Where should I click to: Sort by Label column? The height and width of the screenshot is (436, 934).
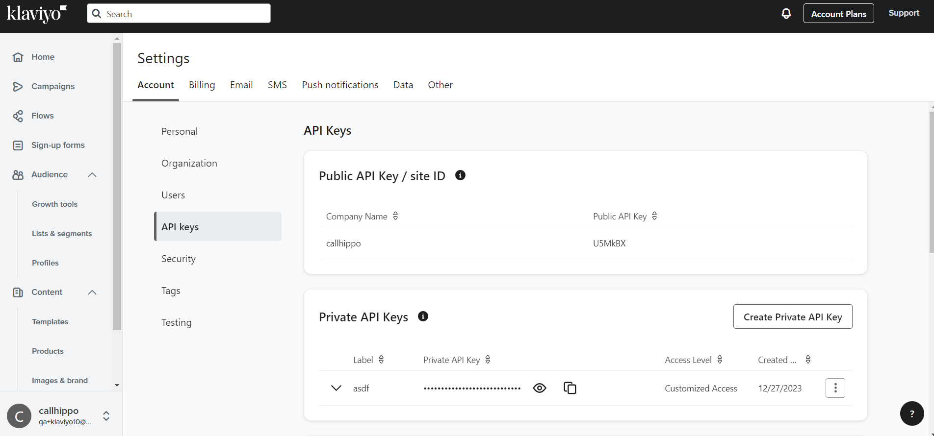[x=381, y=360]
